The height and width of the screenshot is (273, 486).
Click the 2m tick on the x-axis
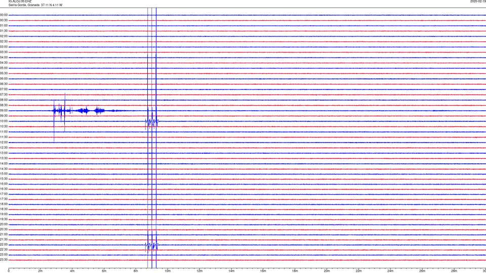(40, 271)
